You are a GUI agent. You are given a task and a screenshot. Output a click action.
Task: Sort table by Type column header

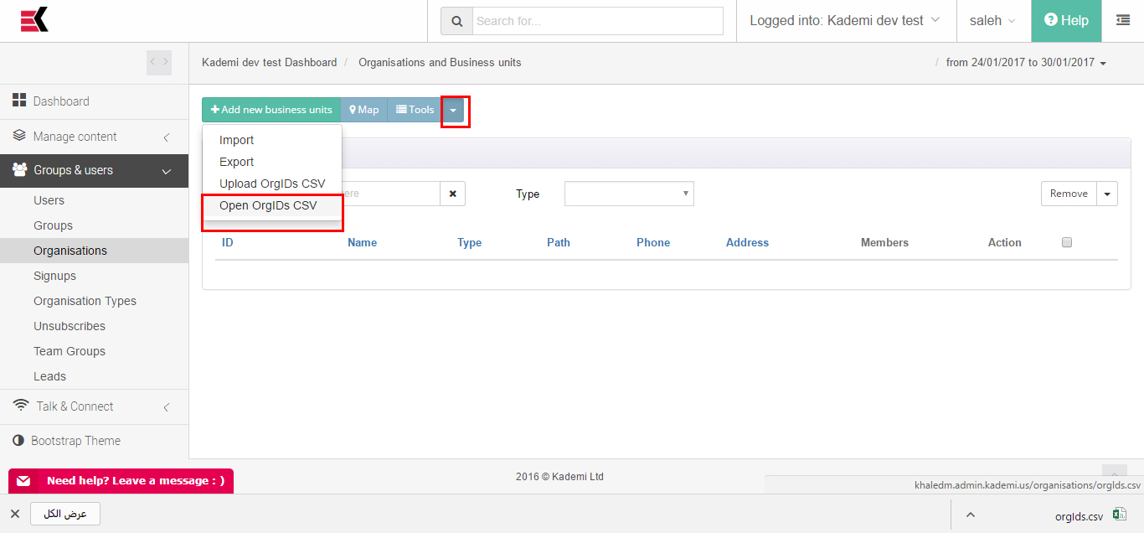469,242
